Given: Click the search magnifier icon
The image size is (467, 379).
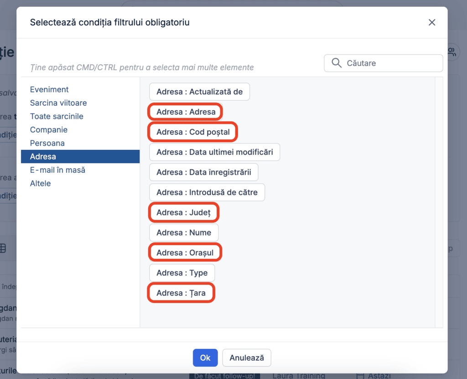Looking at the screenshot, I should click(336, 63).
